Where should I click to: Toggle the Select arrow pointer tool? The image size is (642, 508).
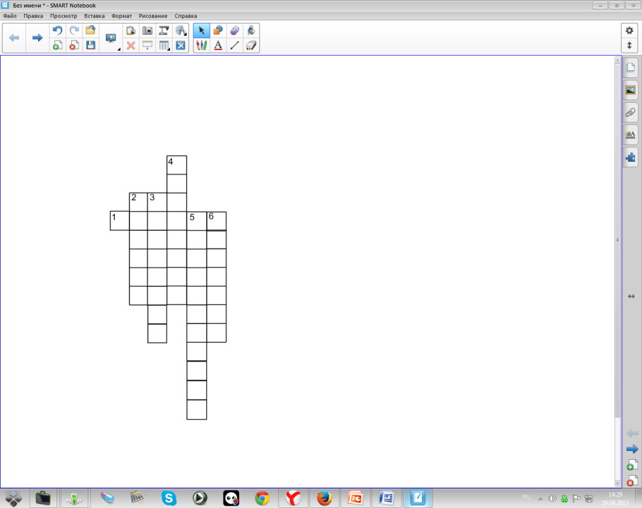click(x=202, y=30)
